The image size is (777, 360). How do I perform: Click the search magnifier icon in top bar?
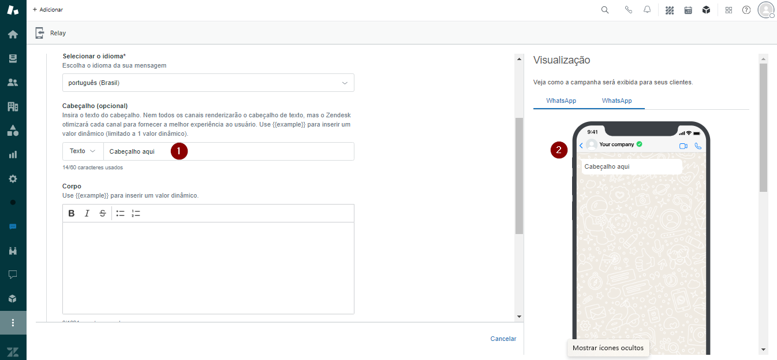coord(605,10)
